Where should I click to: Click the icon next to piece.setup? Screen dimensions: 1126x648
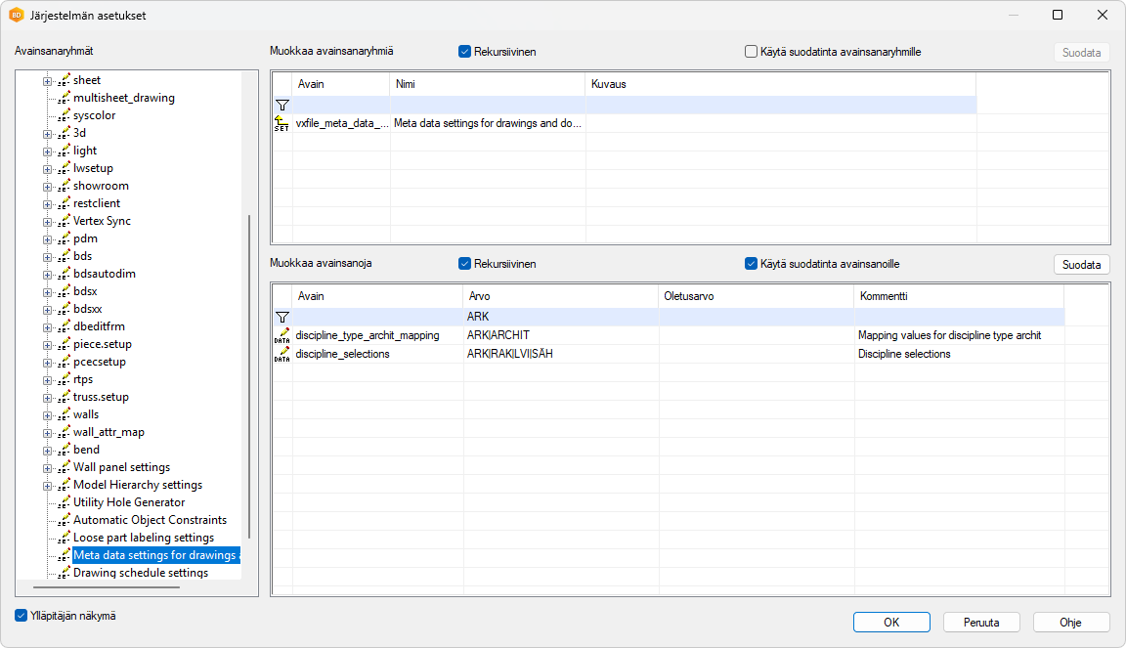(64, 344)
